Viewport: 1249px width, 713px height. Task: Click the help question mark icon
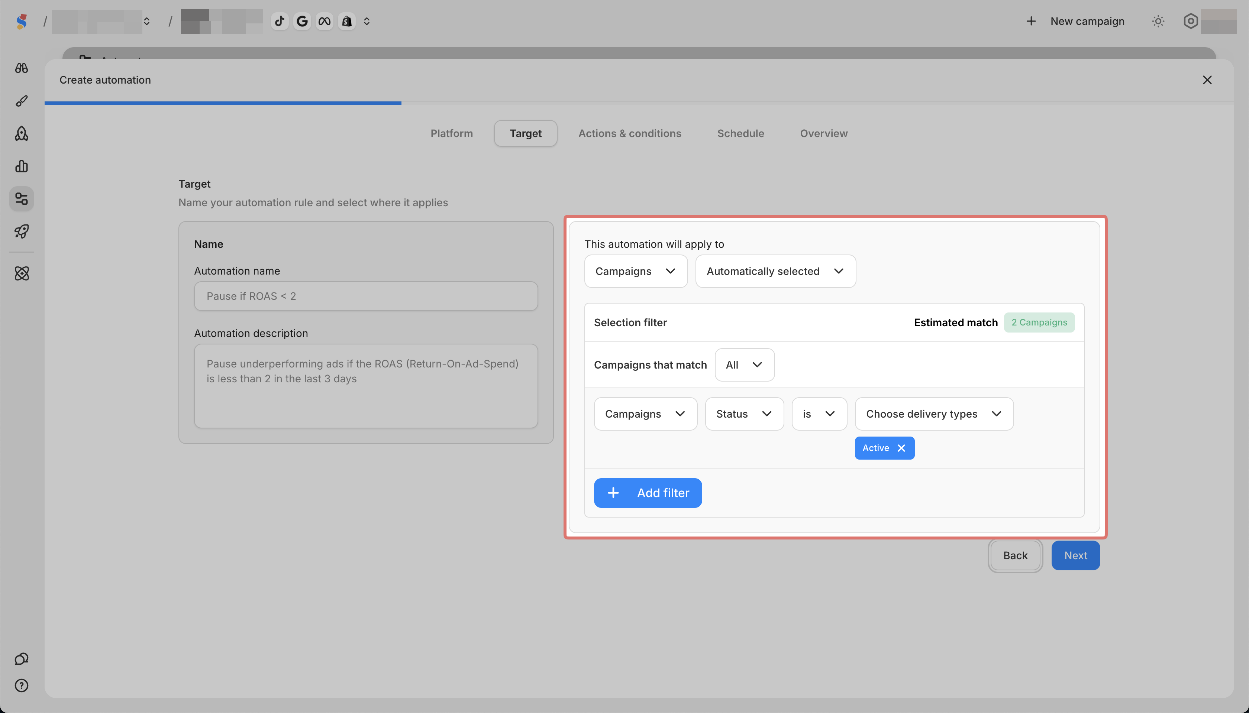22,686
